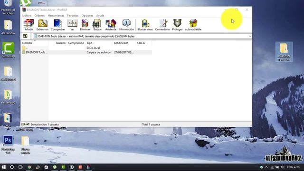Image resolution: width=304 pixels, height=171 pixels.
Task: Click the up-one-level folder button
Action: click(x=25, y=36)
